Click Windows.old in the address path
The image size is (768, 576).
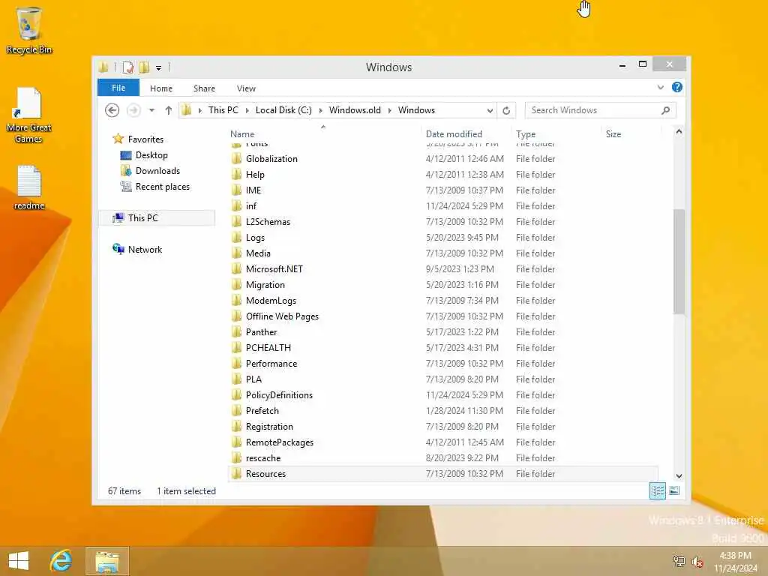pyautogui.click(x=355, y=110)
